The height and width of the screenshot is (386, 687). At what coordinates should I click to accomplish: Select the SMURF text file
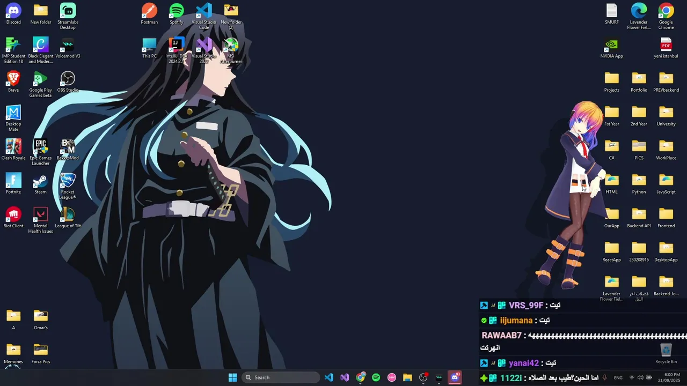coord(612,14)
